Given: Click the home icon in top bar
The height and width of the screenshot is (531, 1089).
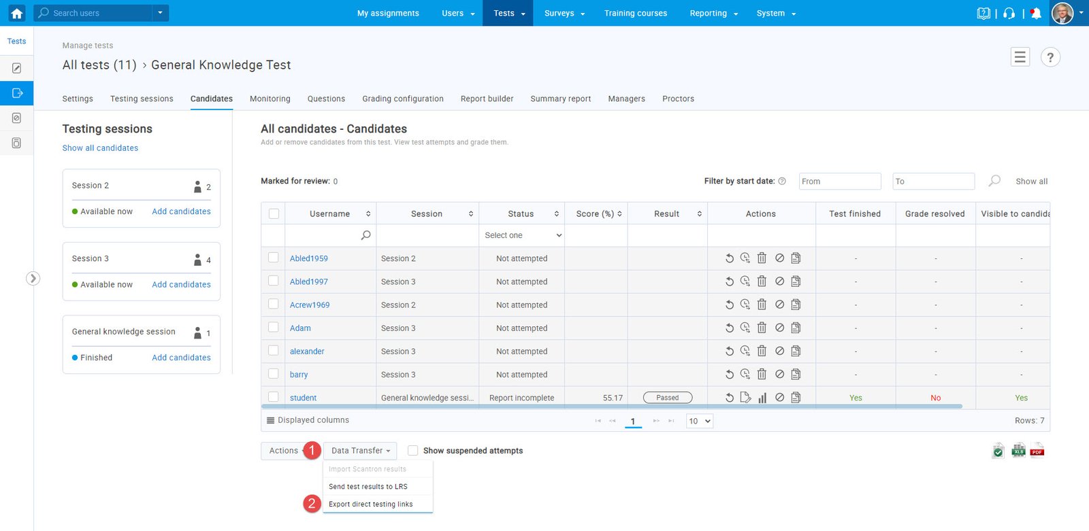Looking at the screenshot, I should pyautogui.click(x=16, y=13).
